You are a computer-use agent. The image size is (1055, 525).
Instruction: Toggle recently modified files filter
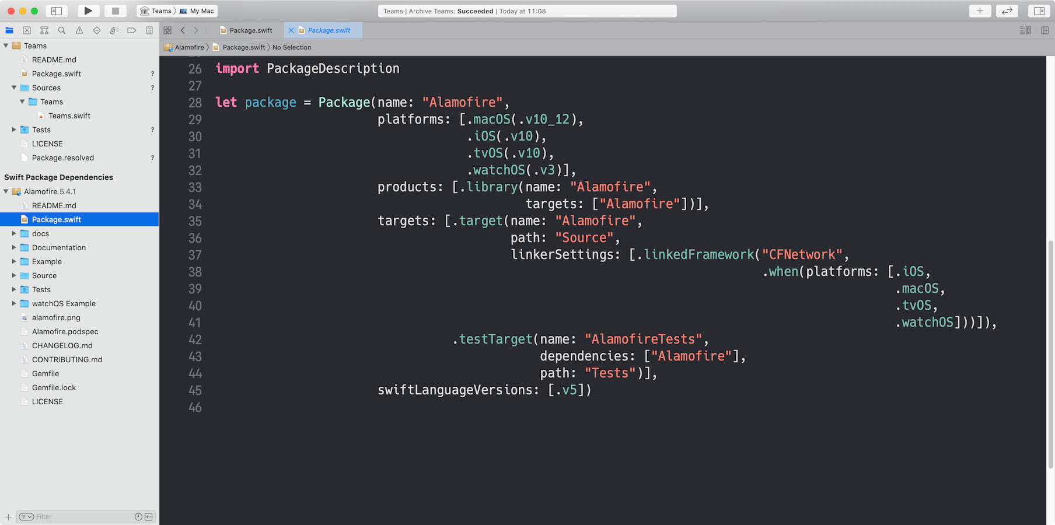coord(138,517)
